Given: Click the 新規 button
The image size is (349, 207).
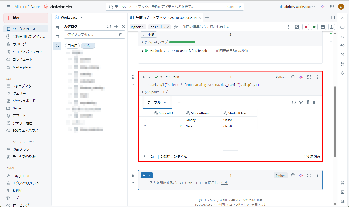Looking at the screenshot, I should (26, 18).
